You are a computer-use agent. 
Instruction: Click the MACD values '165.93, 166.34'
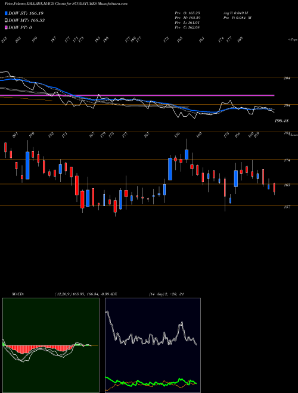(x=86, y=294)
